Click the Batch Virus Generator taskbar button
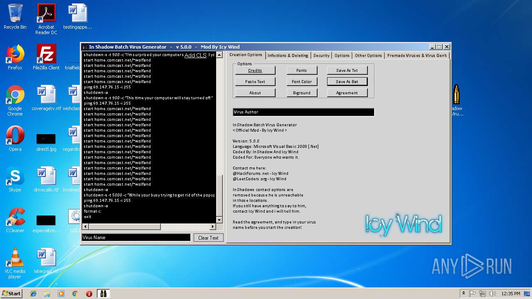Screen dimensions: 532x299 [103, 294]
